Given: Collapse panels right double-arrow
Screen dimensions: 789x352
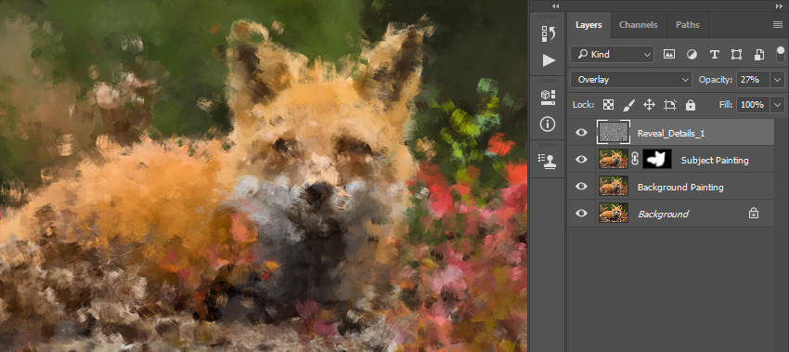Looking at the screenshot, I should (x=780, y=6).
